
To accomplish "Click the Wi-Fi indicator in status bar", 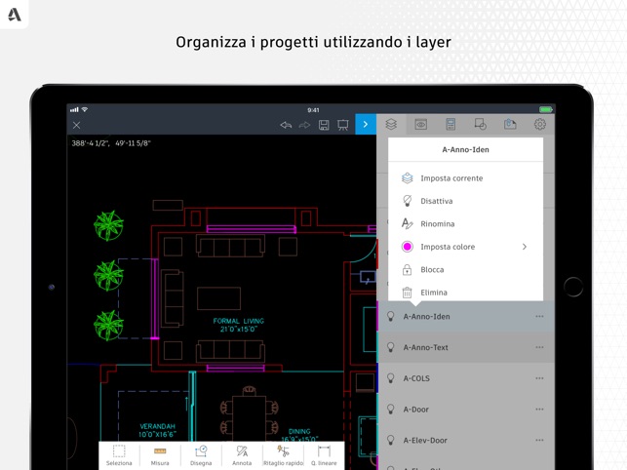I will coord(85,109).
